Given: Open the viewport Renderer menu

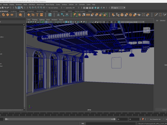Looking at the screenshot, I should (54, 20).
